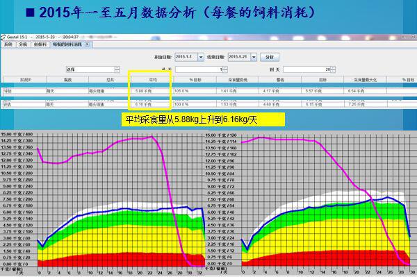The width and height of the screenshot is (417, 277).
Task: Close the 每餐的饲料消耗 tab with its X
Action: (x=87, y=44)
